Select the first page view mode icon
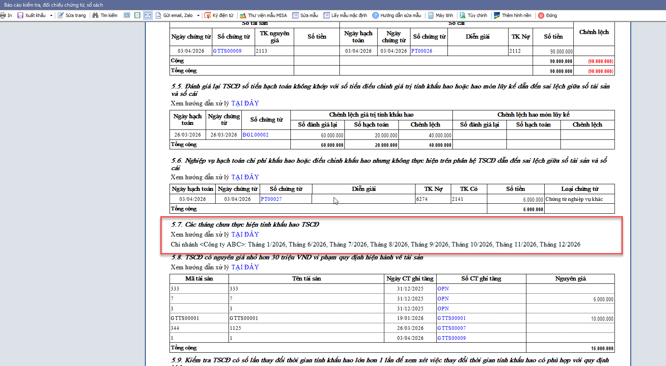The width and height of the screenshot is (666, 366). click(127, 15)
